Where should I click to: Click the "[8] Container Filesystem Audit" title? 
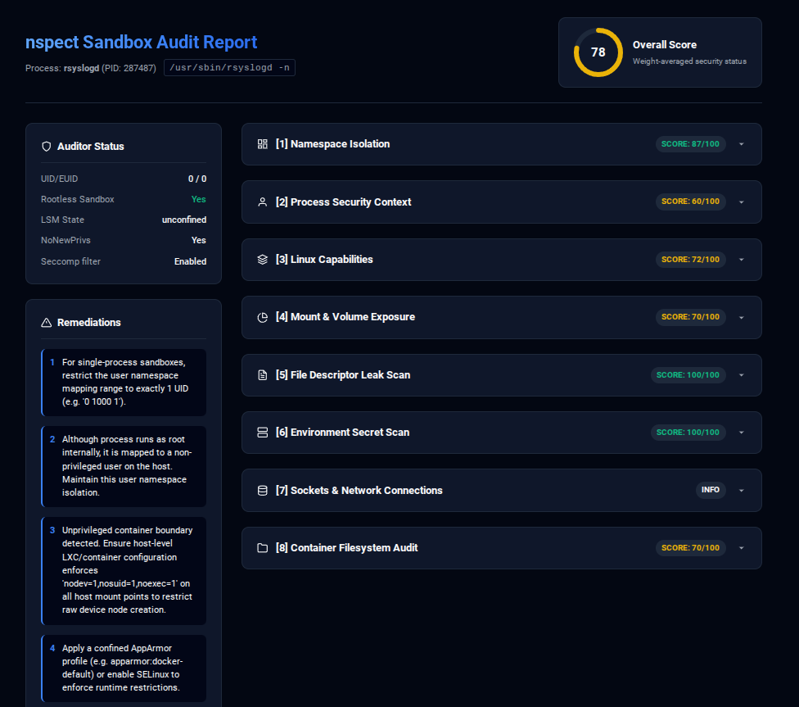click(346, 548)
